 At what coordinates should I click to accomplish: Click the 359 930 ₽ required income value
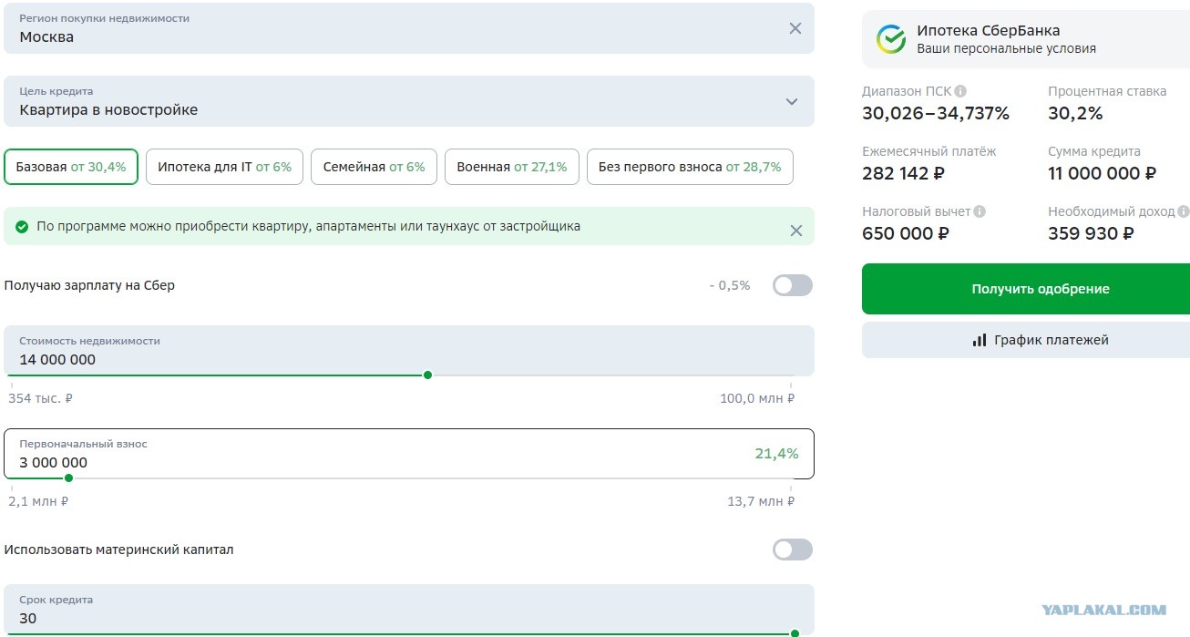1091,233
